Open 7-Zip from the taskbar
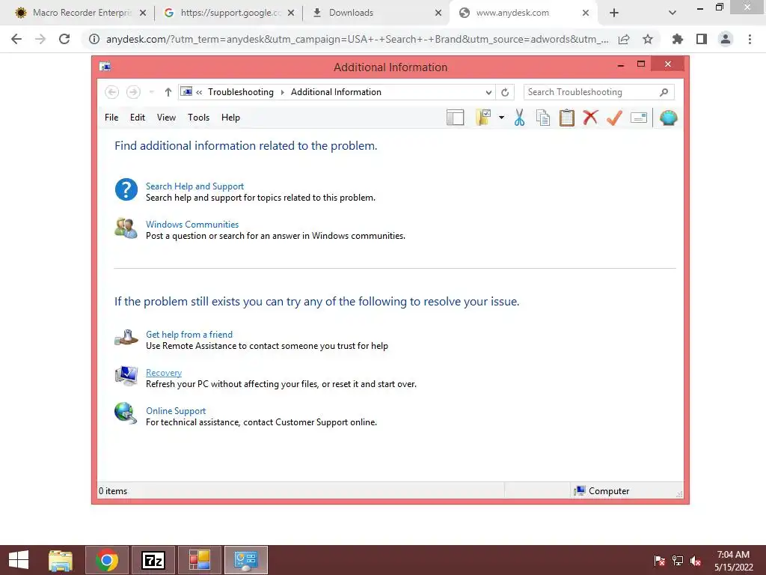This screenshot has width=766, height=575. 153,560
